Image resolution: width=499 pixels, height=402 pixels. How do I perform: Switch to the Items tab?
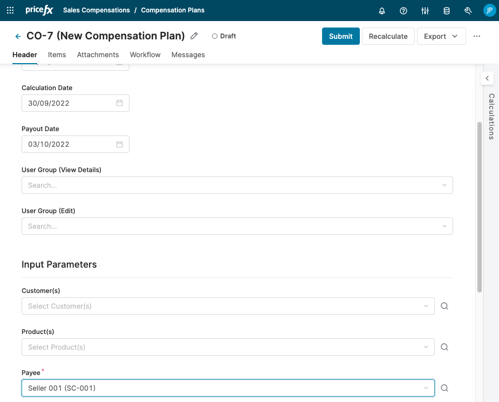[57, 54]
